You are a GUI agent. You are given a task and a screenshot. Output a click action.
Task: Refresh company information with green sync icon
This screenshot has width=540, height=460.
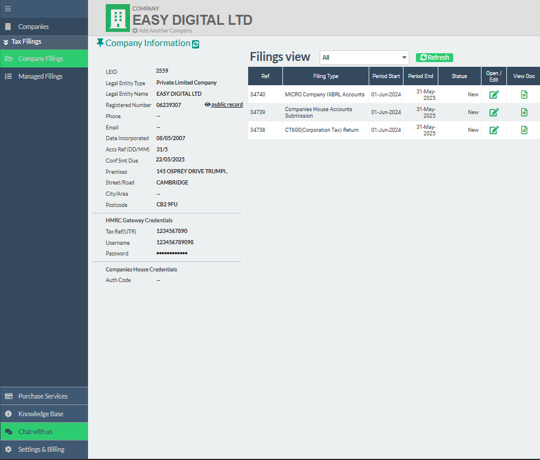tap(196, 44)
